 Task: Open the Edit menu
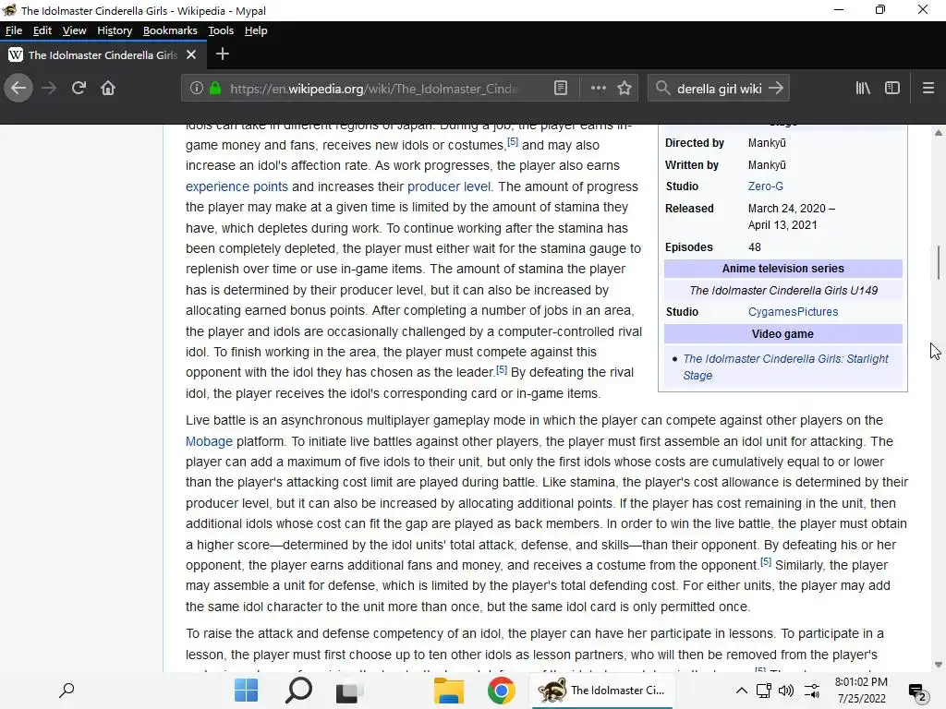coord(42,30)
